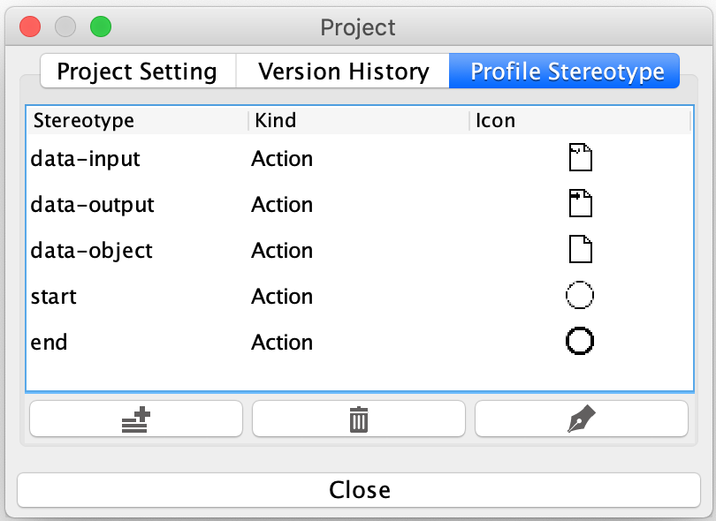Choose the start stereotype row
The width and height of the screenshot is (716, 521).
[54, 297]
